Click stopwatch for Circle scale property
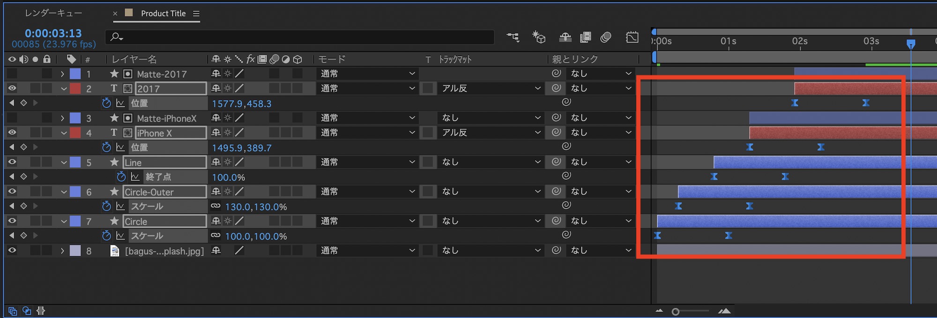The image size is (937, 318). click(x=107, y=236)
